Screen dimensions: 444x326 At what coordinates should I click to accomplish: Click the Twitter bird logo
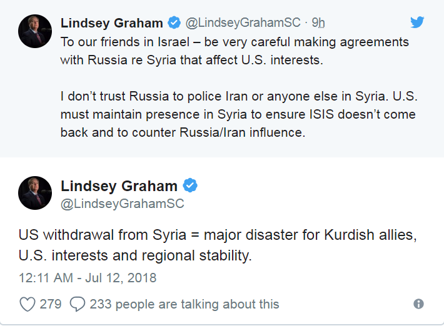point(417,22)
